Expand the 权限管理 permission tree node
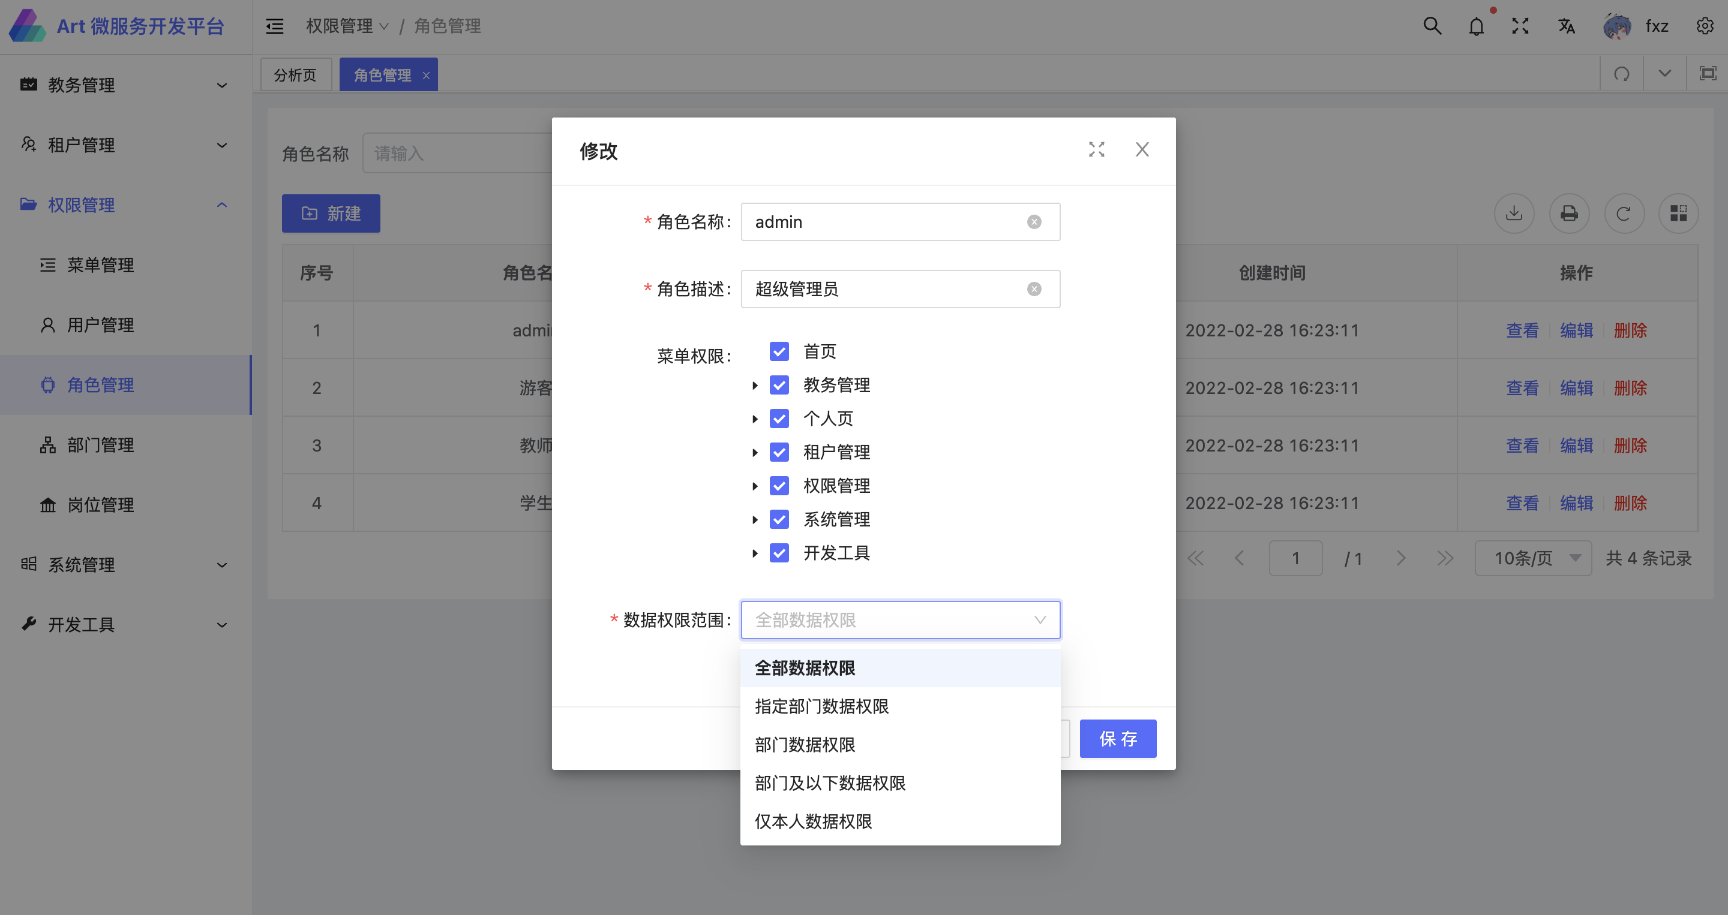Viewport: 1728px width, 915px height. click(x=755, y=486)
